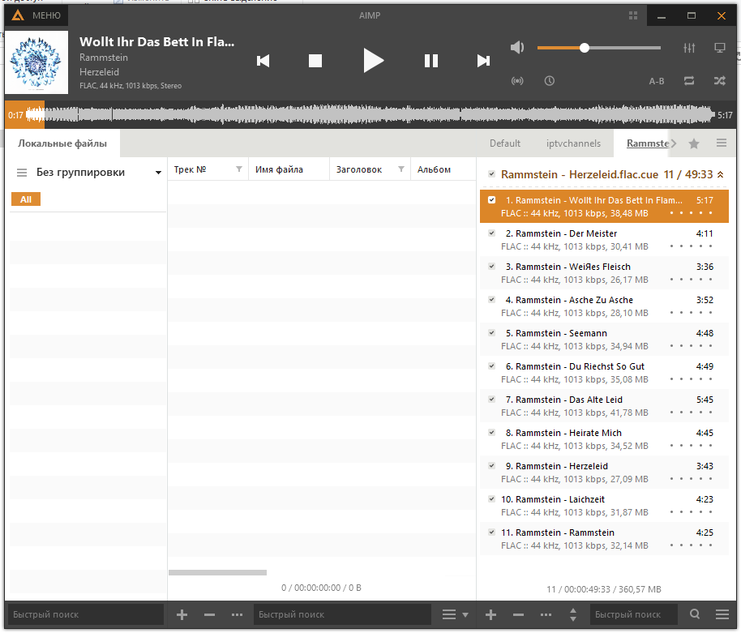This screenshot has width=741, height=633.
Task: Skip to the next track
Action: tap(483, 61)
